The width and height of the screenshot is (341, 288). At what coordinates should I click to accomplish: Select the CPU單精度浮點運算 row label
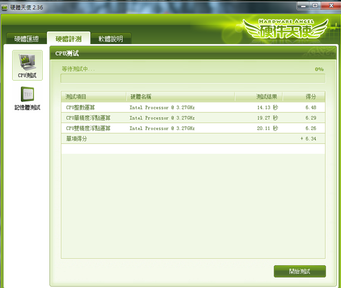coord(89,118)
